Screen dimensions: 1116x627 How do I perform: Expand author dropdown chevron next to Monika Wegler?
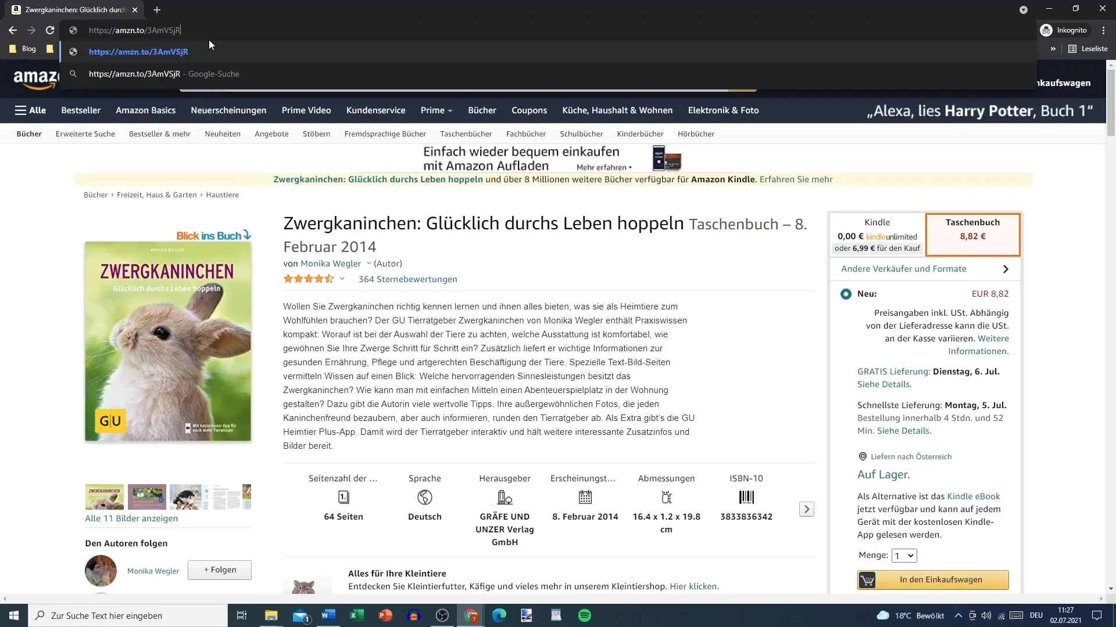coord(369,263)
